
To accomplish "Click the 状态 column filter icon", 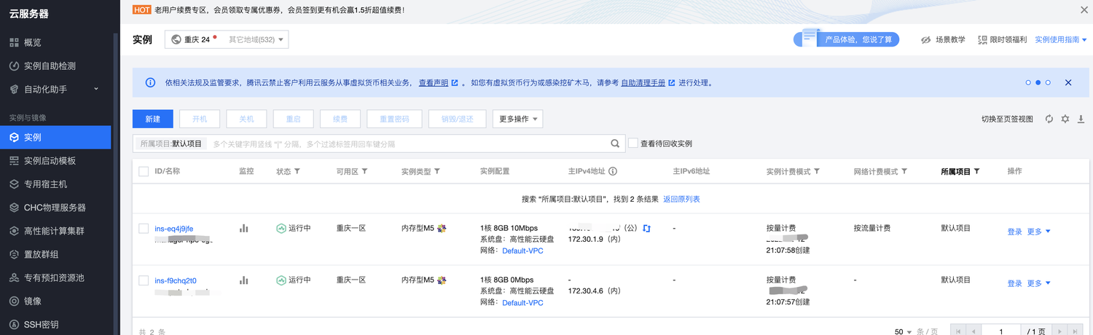I will point(297,172).
